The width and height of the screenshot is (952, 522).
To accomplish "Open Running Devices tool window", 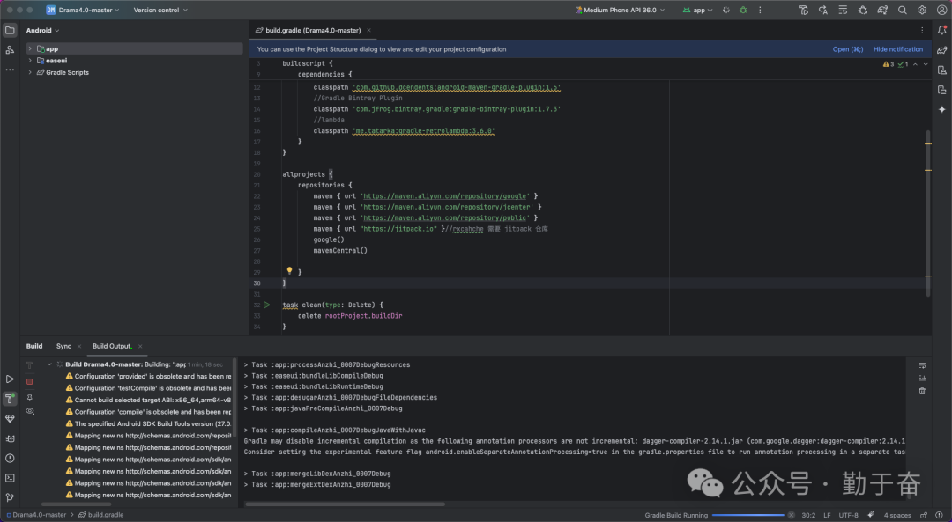I will tap(941, 90).
